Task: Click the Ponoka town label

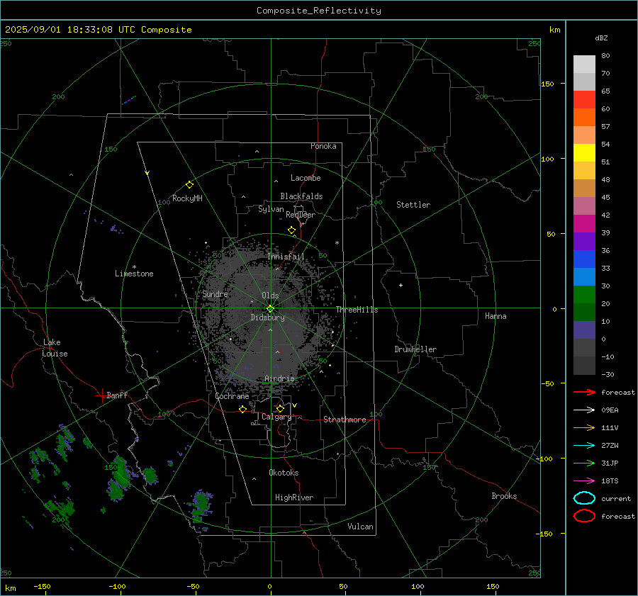Action: 323,146
